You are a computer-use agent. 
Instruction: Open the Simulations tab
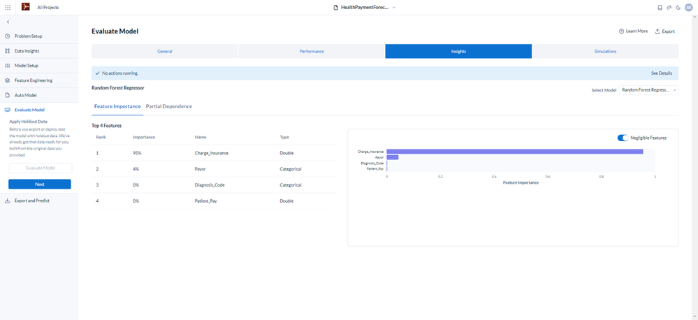[x=605, y=51]
